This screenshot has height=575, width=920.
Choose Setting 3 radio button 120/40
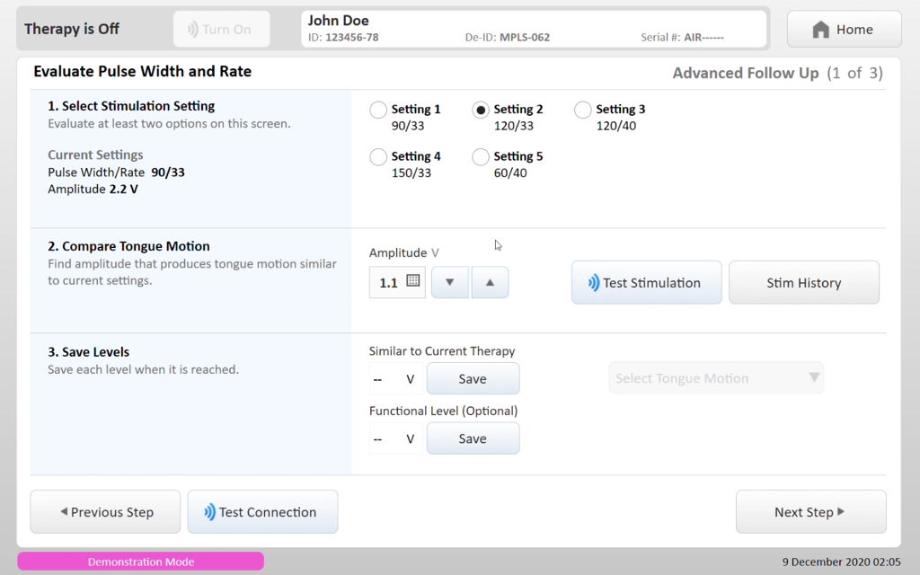click(582, 110)
